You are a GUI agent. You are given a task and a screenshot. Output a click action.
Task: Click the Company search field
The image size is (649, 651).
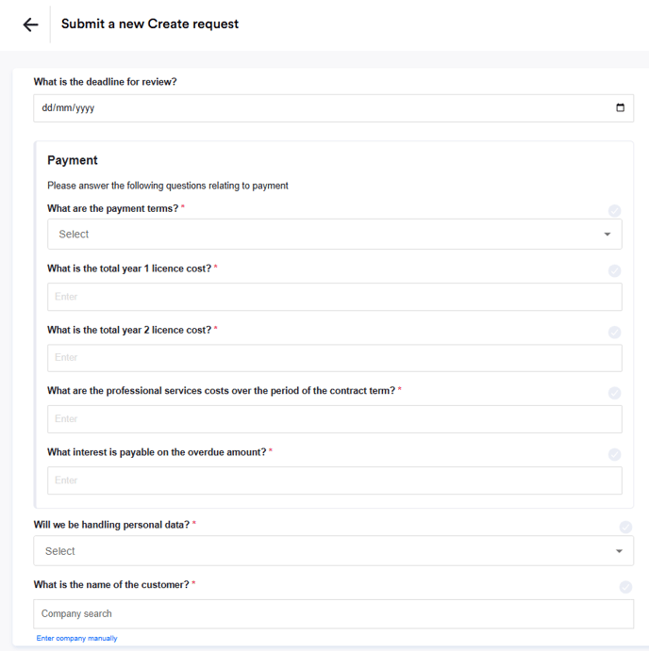pos(333,614)
